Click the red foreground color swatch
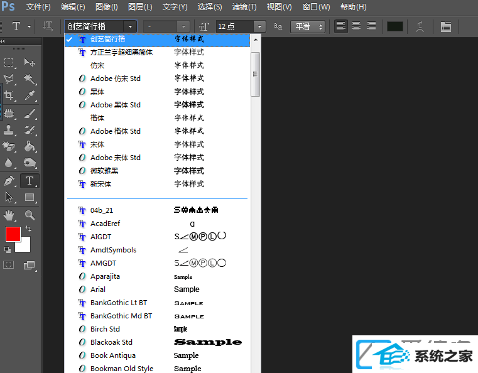478x373 pixels. (13, 234)
